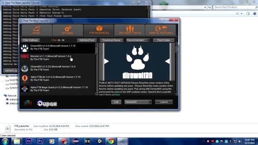The height and width of the screenshot is (145, 258).
Task: Click the Dupax logo
Action: tap(47, 104)
